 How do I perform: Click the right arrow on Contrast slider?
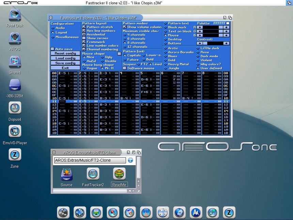coord(226,43)
